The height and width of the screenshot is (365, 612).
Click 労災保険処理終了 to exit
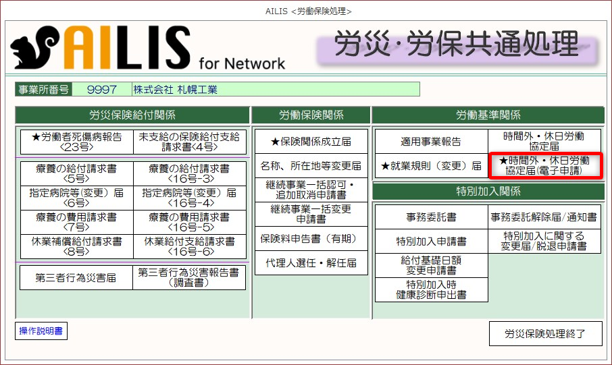pos(544,333)
